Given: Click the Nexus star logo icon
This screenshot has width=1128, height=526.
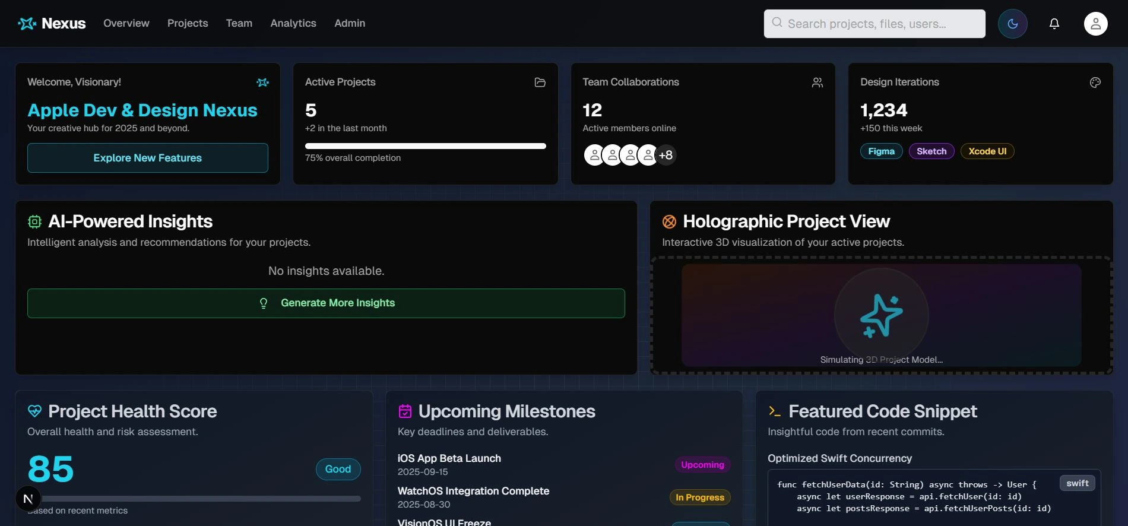Looking at the screenshot, I should tap(27, 23).
